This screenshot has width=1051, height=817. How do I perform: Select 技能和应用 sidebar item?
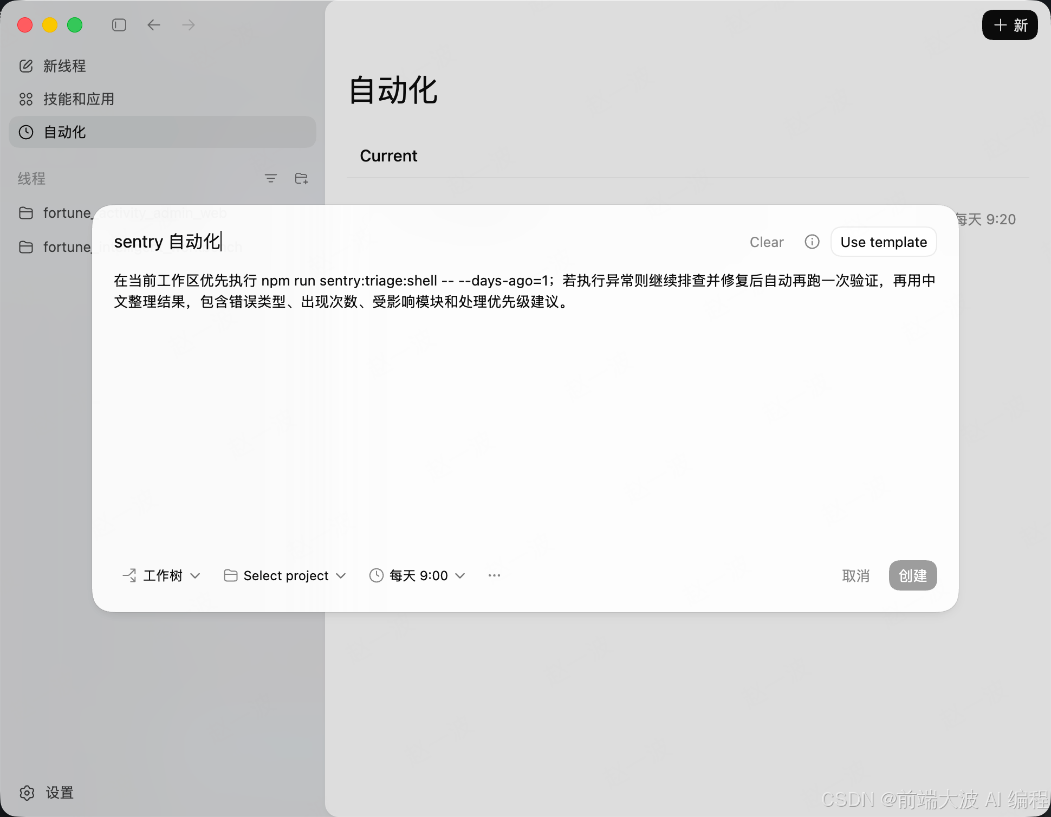[78, 99]
